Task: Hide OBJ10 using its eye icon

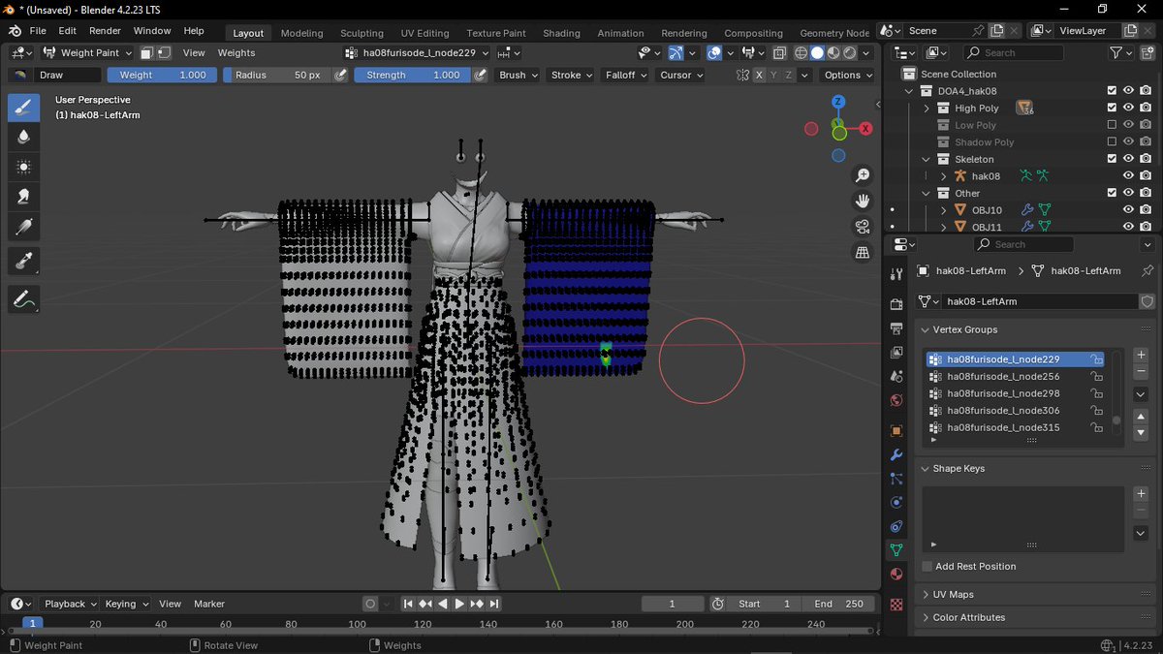Action: pos(1128,210)
